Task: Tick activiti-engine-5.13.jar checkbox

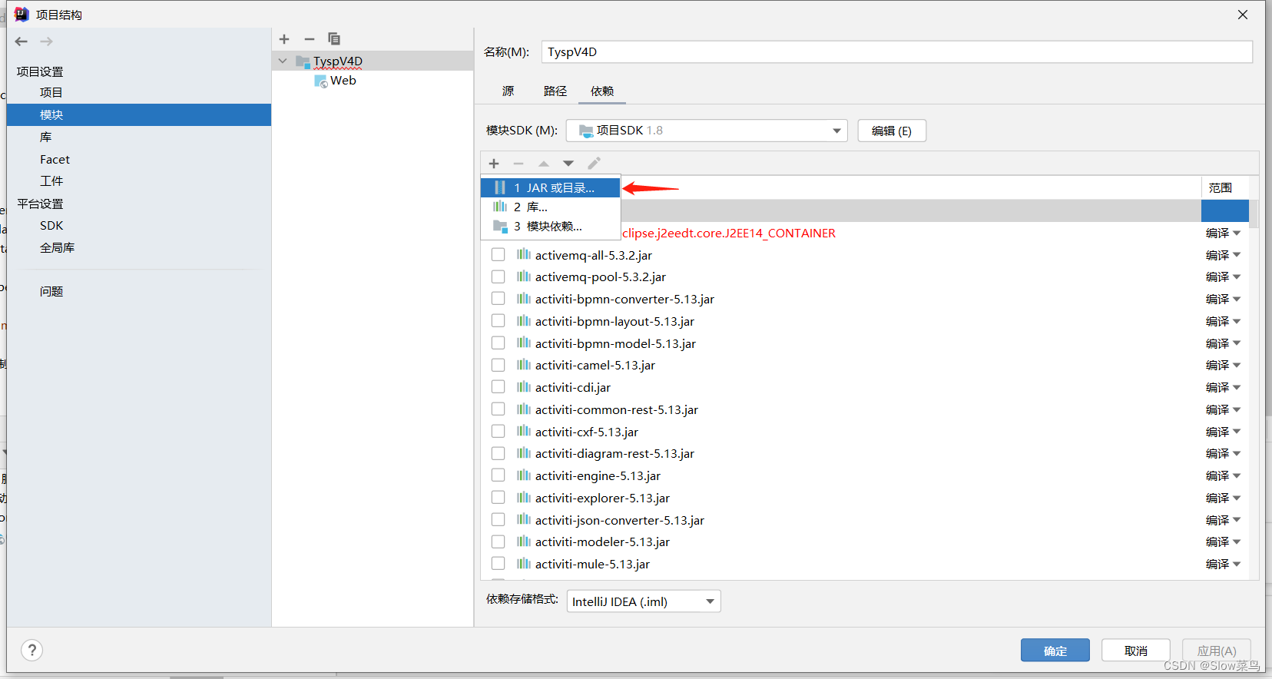Action: (x=499, y=475)
